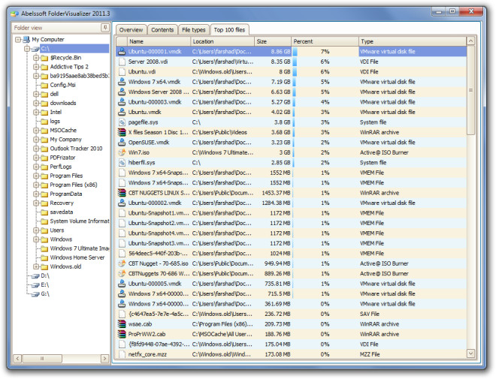Click the WinRAR icon beside X files Season 1
This screenshot has height=379, width=496.
122,132
